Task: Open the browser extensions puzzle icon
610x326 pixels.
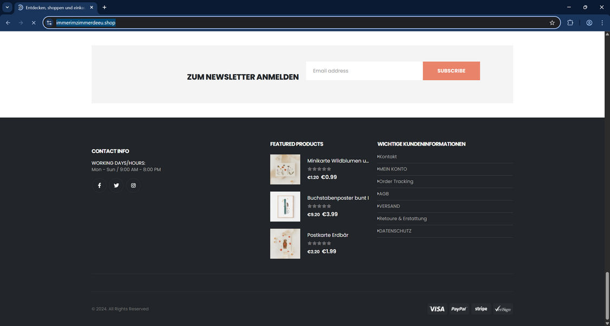Action: 570,23
